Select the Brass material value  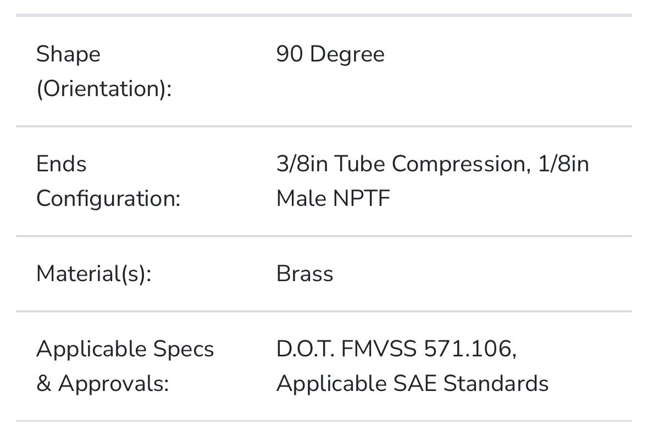(x=304, y=274)
